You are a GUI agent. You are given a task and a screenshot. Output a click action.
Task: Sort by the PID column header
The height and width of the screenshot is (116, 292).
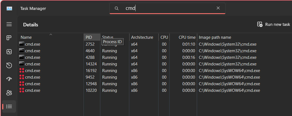[92, 37]
